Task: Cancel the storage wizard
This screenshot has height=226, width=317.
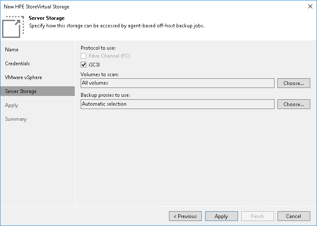Action: [x=293, y=216]
